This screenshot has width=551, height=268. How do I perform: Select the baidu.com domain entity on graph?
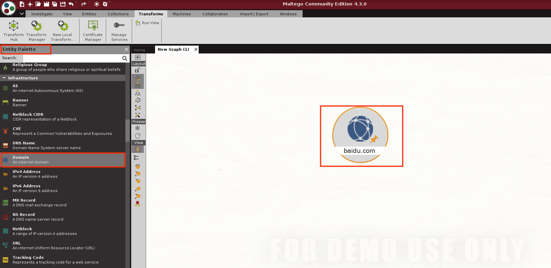click(x=360, y=135)
